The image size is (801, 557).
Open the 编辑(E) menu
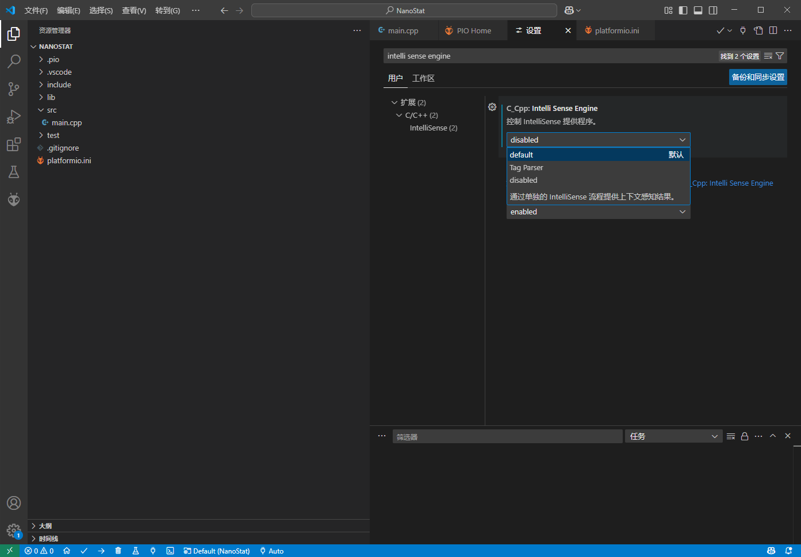tap(68, 10)
